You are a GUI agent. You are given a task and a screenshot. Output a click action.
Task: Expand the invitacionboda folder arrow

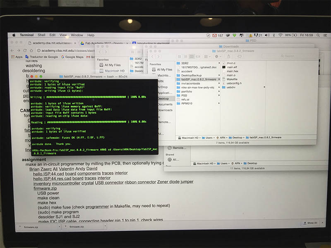click(219, 83)
